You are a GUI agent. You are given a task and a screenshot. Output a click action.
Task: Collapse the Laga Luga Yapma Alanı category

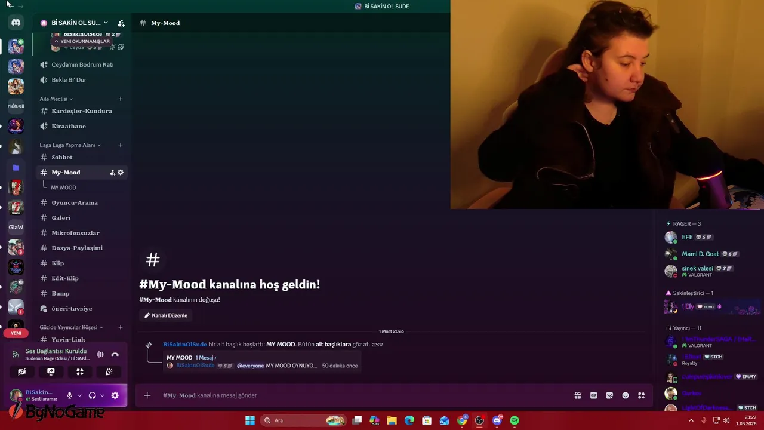(70, 145)
